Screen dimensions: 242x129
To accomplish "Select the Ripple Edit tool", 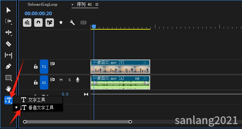I will click(x=8, y=32).
